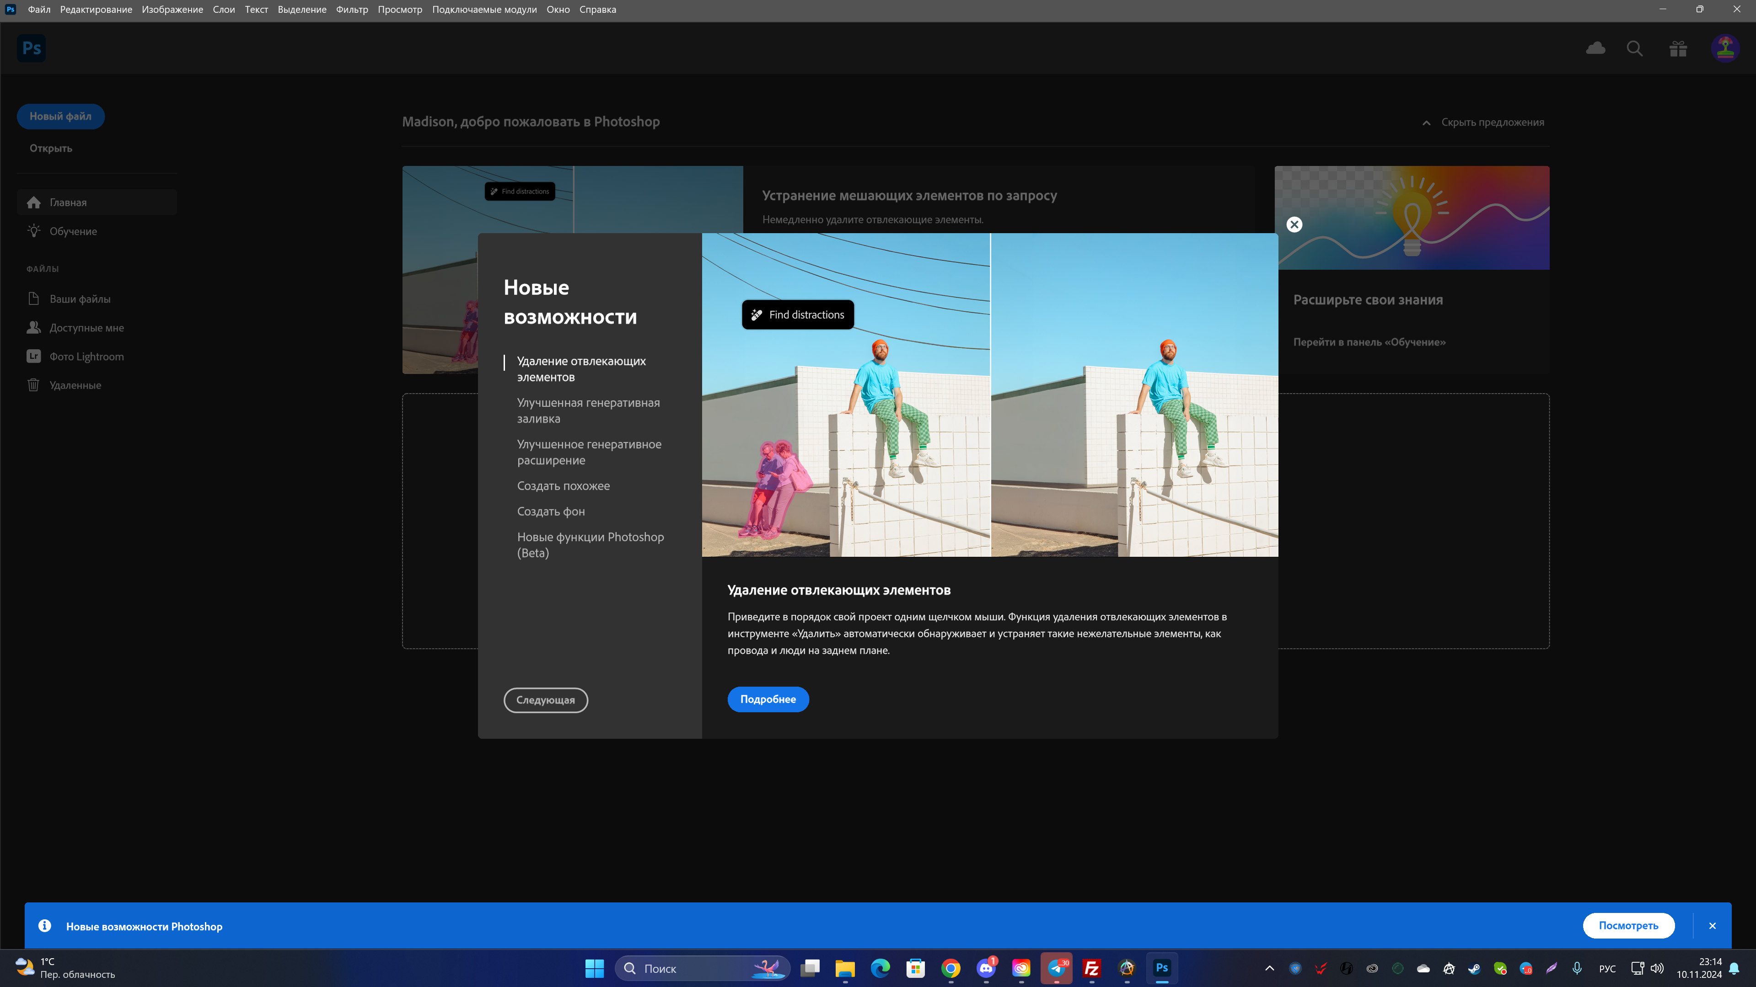This screenshot has width=1756, height=987.
Task: Open the gift box What's New icon
Action: pos(1678,48)
